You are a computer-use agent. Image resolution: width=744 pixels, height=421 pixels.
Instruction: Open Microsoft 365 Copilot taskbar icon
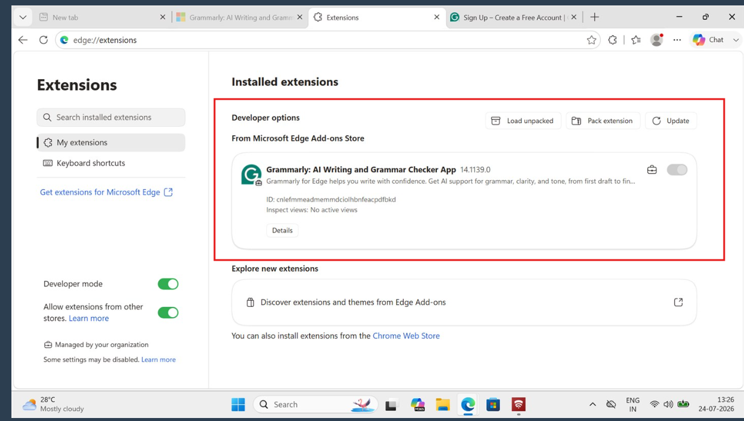(418, 405)
